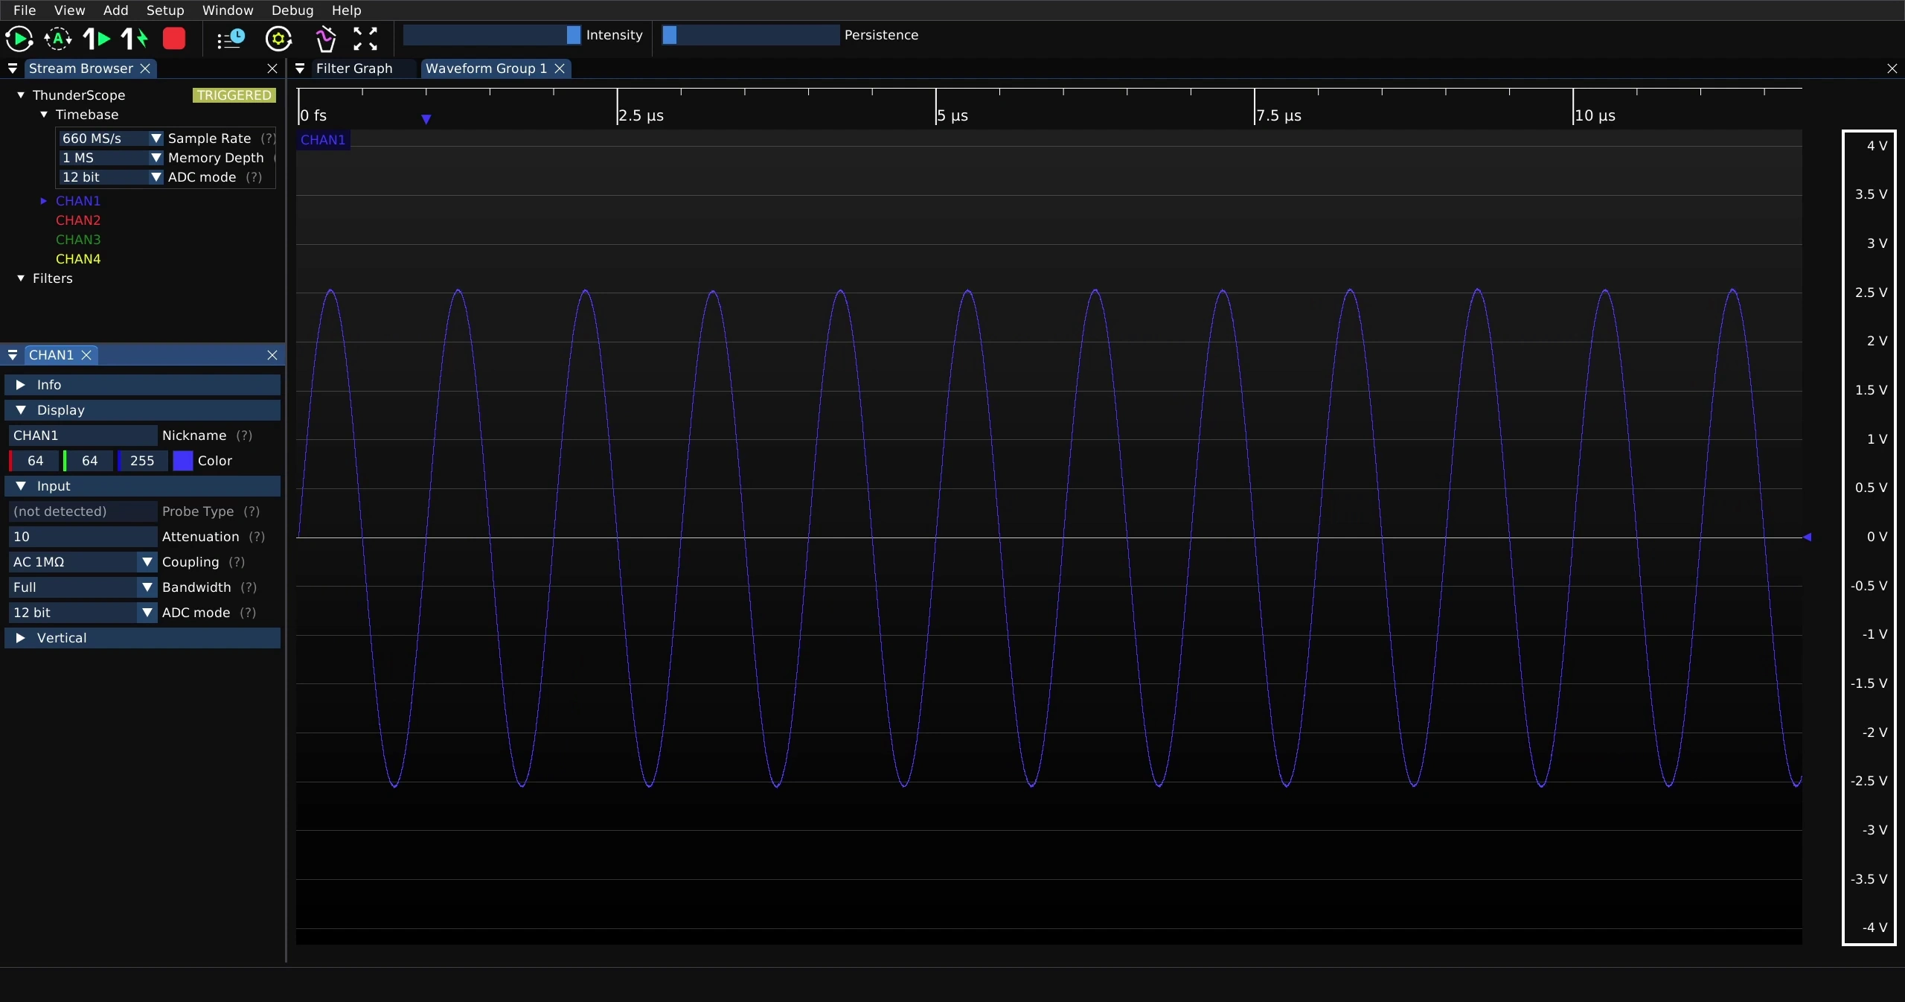1905x1002 pixels.
Task: Start single trigger acquisition
Action: coord(96,39)
